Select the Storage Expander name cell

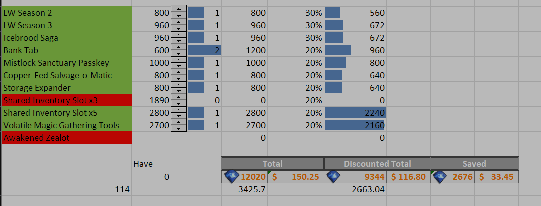[66, 87]
